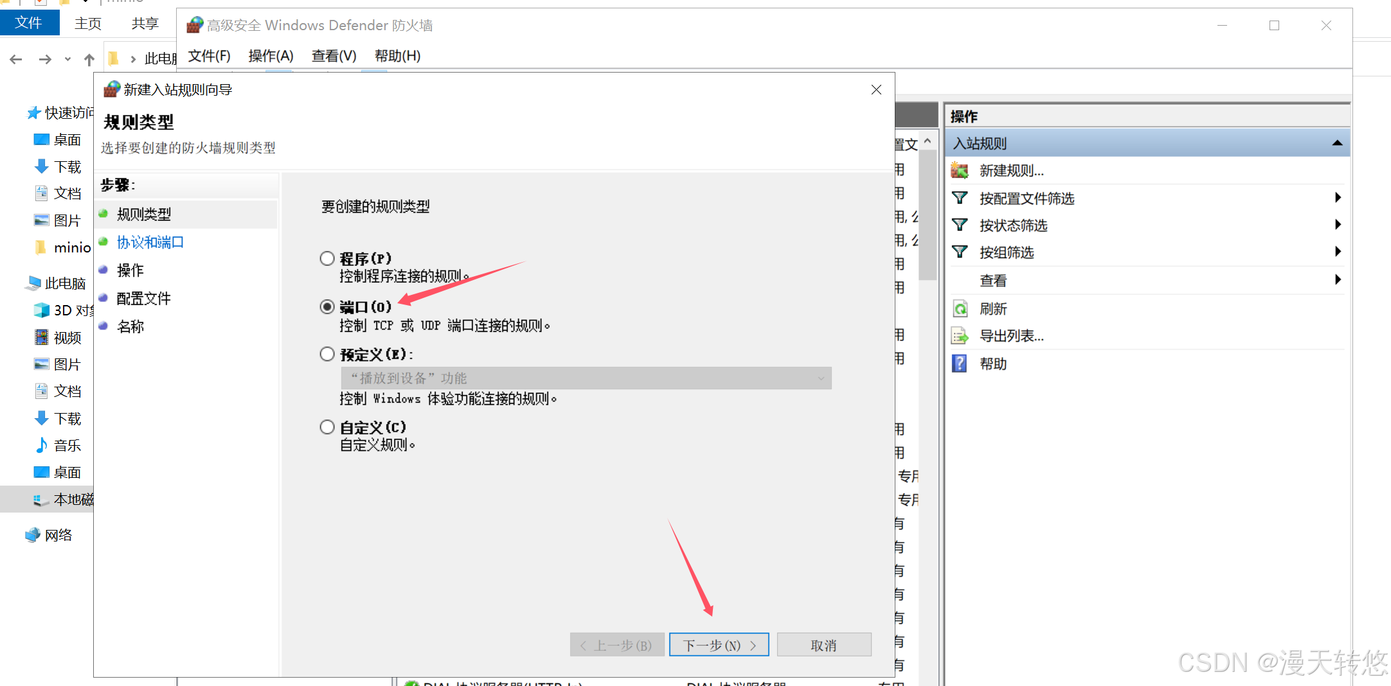
Task: Click the 按组筛选 filter icon
Action: (960, 252)
